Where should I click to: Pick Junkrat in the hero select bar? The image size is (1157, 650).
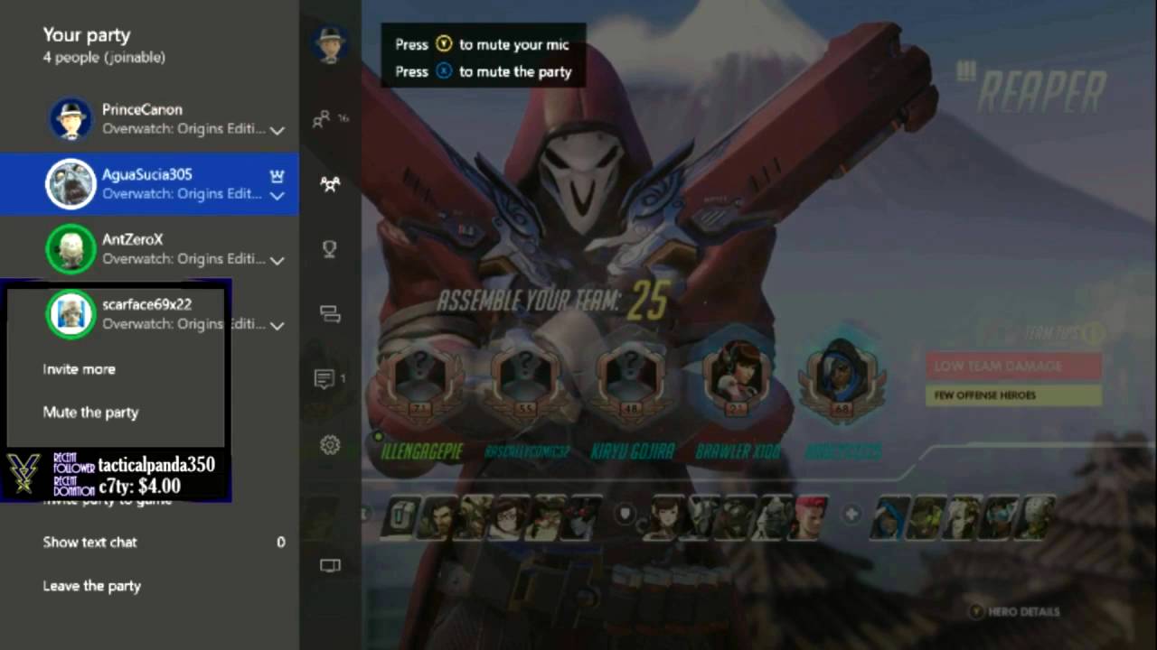475,518
